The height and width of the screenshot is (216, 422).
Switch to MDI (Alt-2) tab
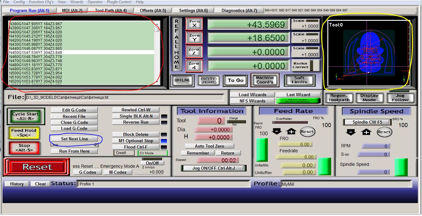[x=72, y=10]
